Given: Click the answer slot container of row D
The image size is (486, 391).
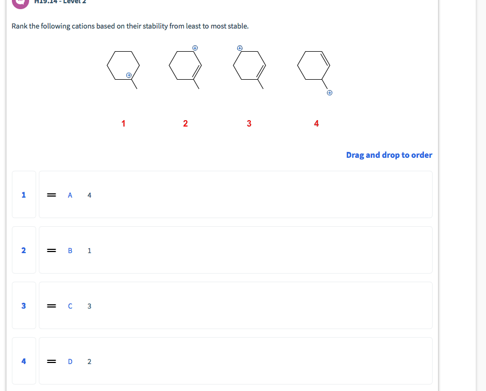Looking at the screenshot, I should coord(235,361).
